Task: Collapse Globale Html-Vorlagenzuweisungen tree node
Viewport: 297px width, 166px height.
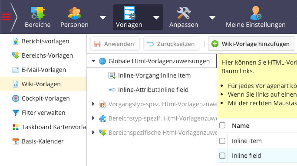Action: point(93,61)
